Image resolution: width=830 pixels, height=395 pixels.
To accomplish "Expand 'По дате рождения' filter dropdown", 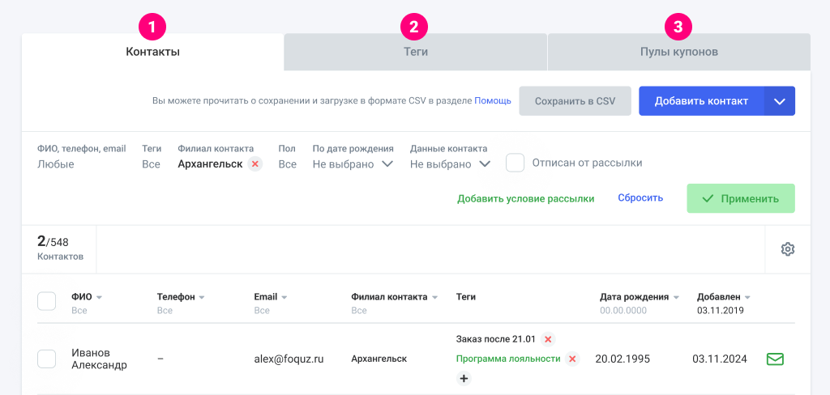I will [x=387, y=164].
